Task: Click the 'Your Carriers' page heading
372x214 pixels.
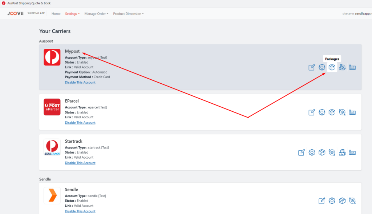Action: coord(55,31)
